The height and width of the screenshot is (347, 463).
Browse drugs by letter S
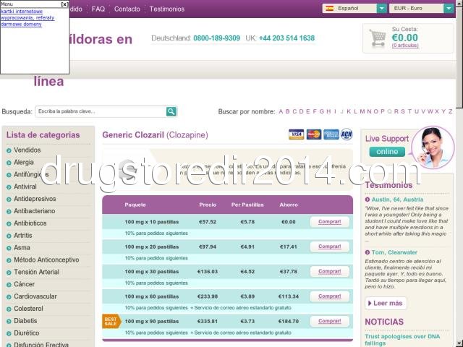tap(403, 111)
